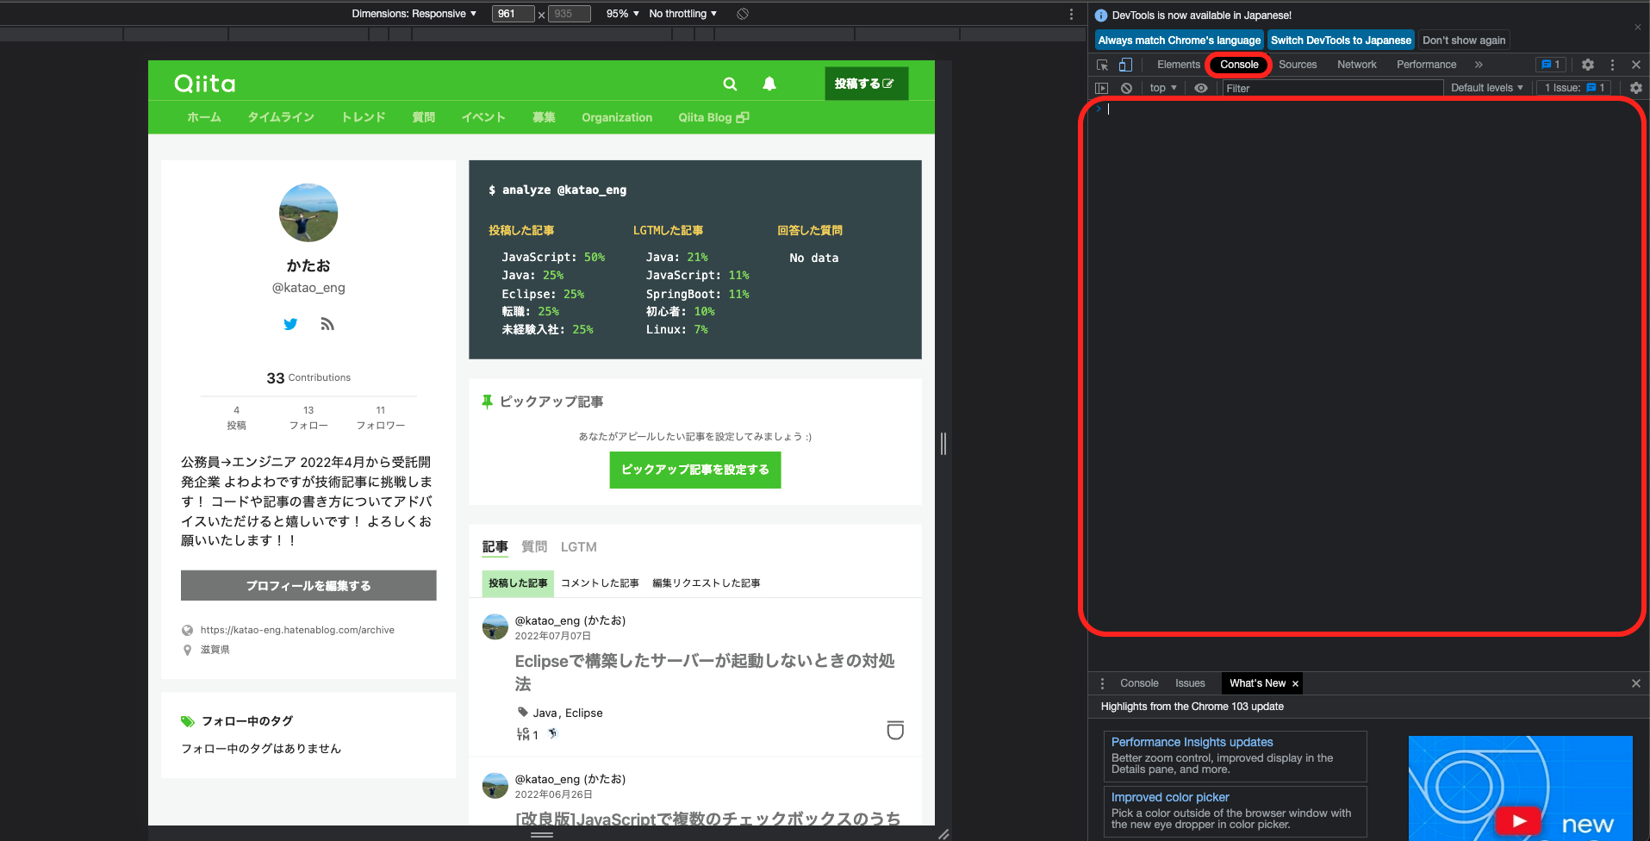Open the customize DevTools three-dot menu
The image size is (1650, 841).
(x=1611, y=65)
